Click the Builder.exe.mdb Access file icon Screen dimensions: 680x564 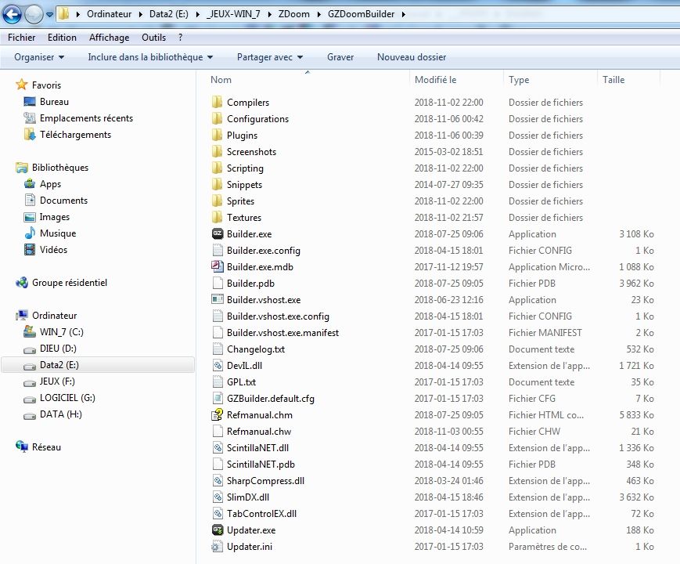click(218, 266)
